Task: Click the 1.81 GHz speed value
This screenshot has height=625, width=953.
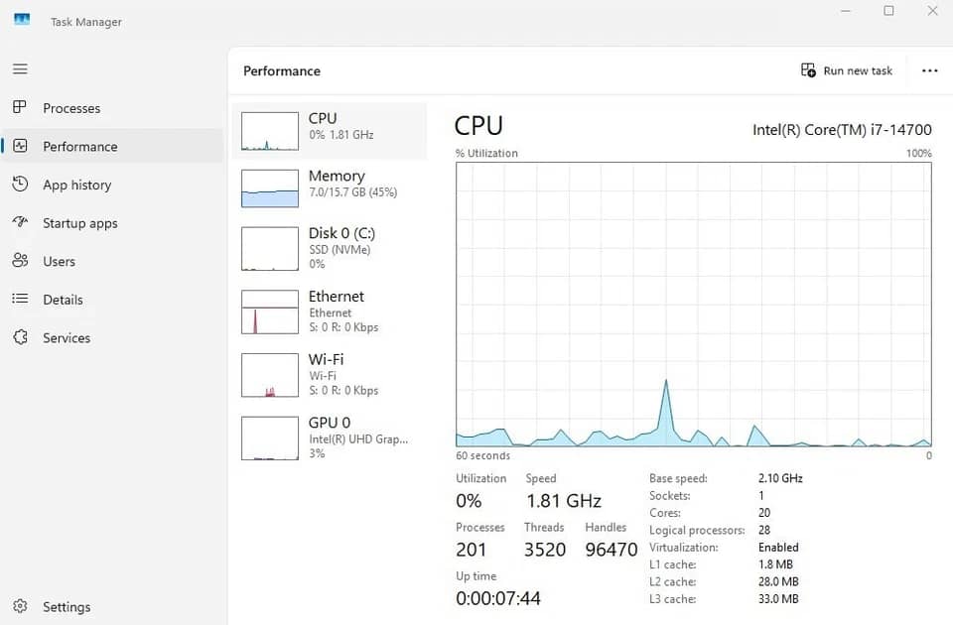Action: [x=564, y=501]
